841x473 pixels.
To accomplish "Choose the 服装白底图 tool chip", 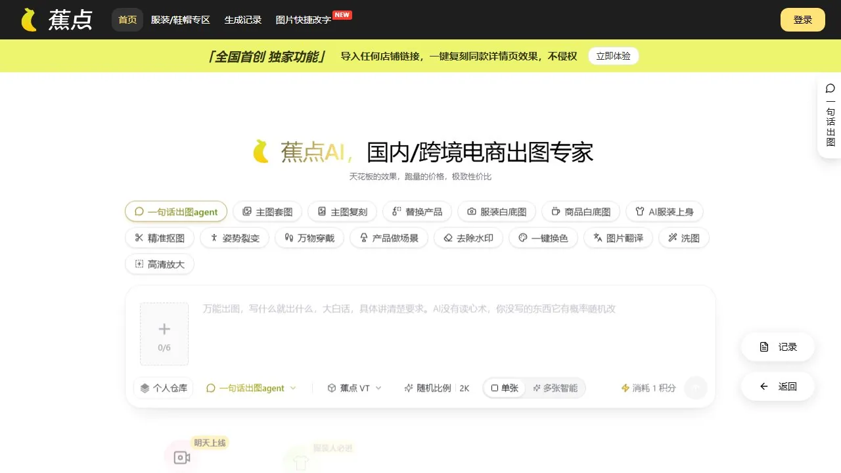I will point(497,212).
